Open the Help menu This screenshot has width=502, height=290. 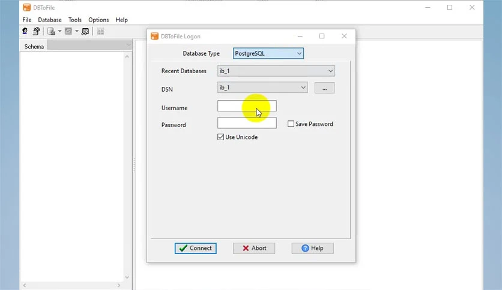[x=122, y=20]
